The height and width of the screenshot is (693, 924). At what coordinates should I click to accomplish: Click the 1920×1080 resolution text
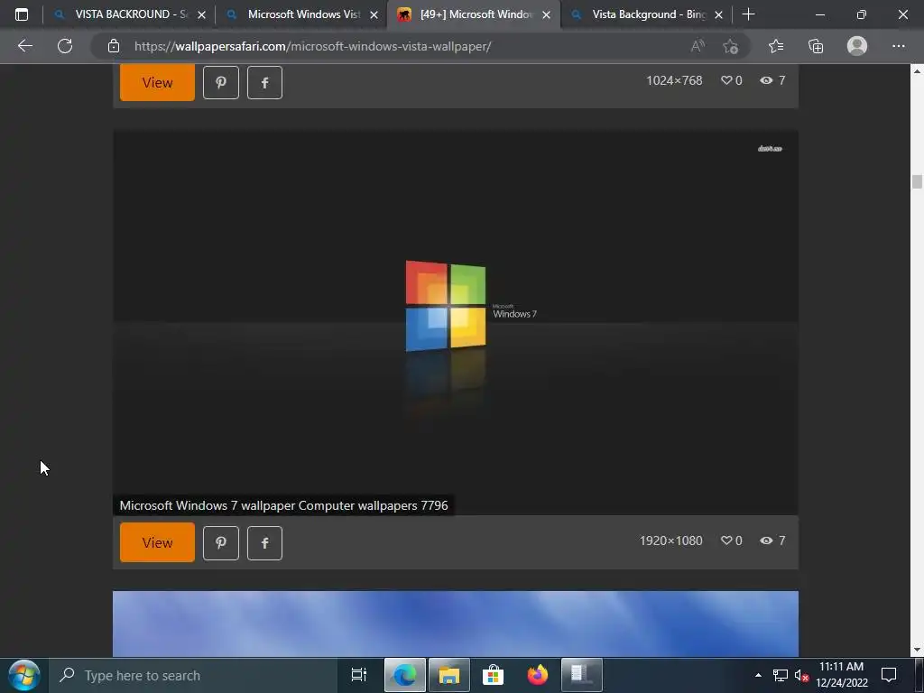671,541
